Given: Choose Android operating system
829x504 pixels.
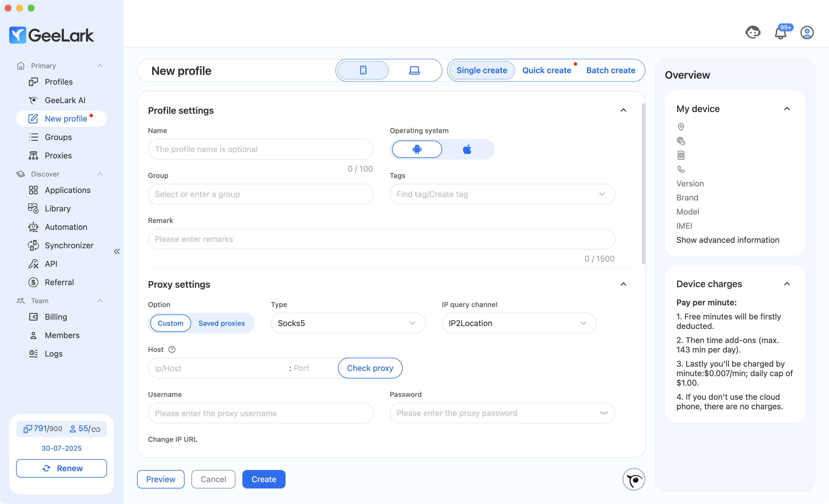Looking at the screenshot, I should [417, 149].
